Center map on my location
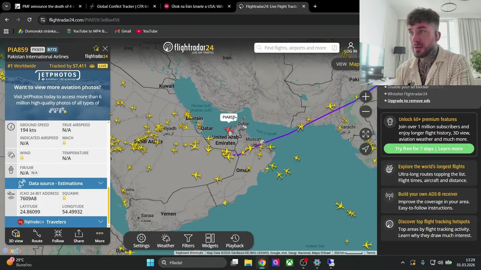This screenshot has width=481, height=270. (x=366, y=149)
